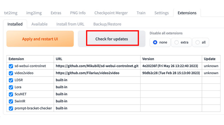This screenshot has width=224, height=125.
Task: Uncheck the sd-webui-controlnet extension checkbox
Action: 11,66
